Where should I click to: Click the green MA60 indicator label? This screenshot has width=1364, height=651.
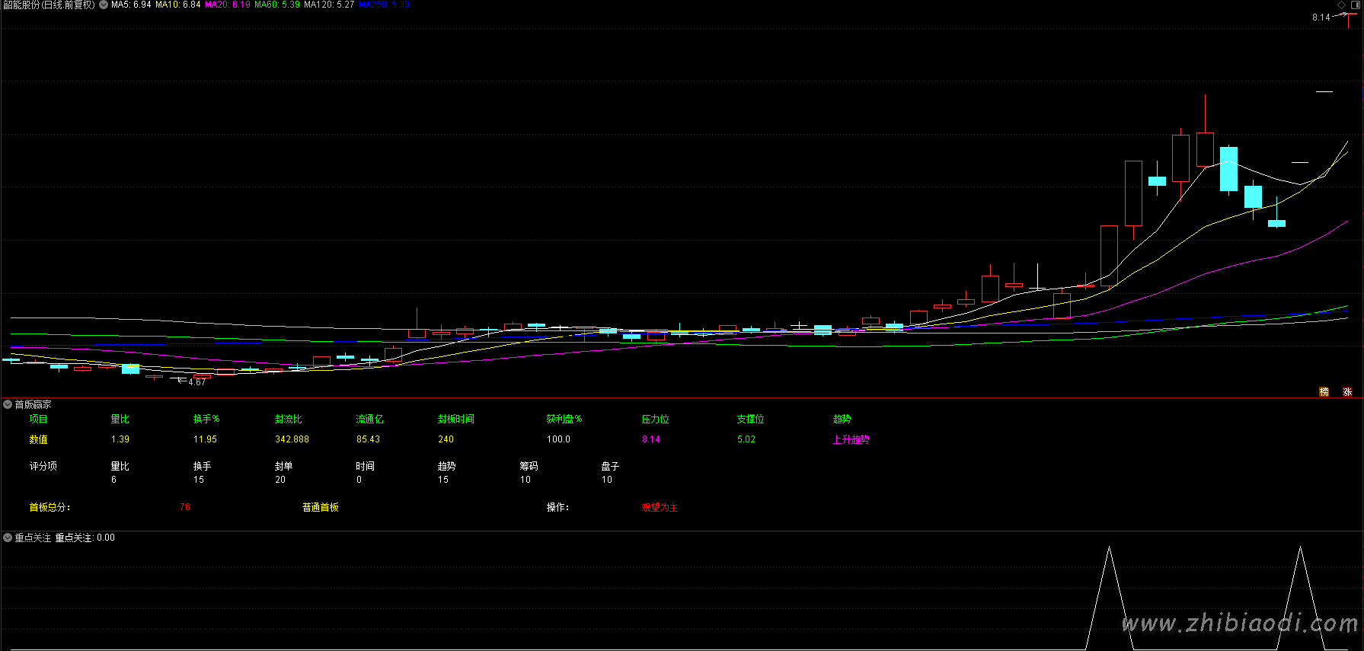(x=277, y=5)
